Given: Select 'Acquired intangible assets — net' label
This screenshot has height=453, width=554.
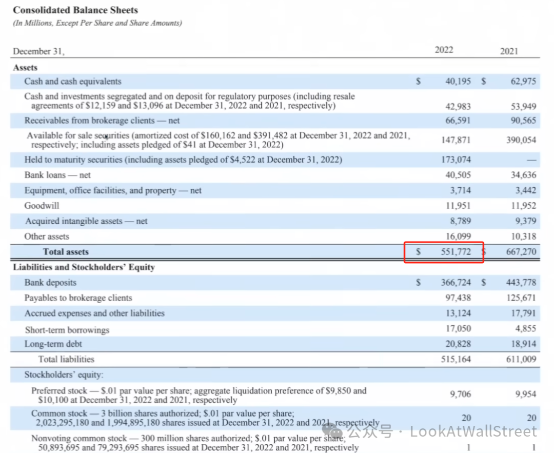Looking at the screenshot, I should point(86,221).
